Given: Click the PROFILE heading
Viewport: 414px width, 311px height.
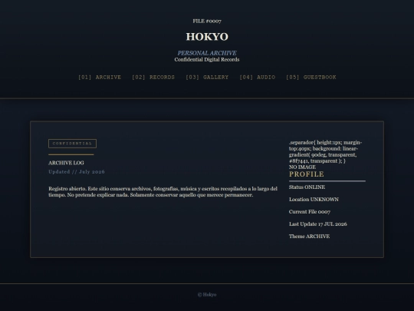Looking at the screenshot, I should [x=307, y=174].
